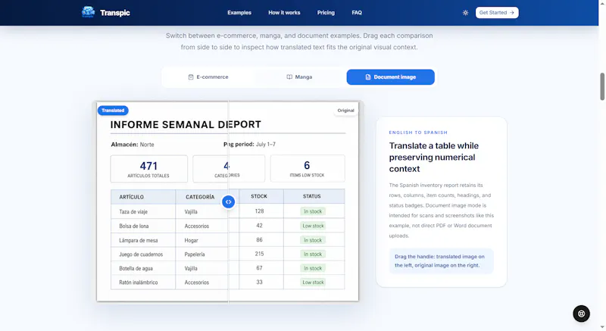606x331 pixels.
Task: Click the Transpic brand name
Action: [x=115, y=13]
